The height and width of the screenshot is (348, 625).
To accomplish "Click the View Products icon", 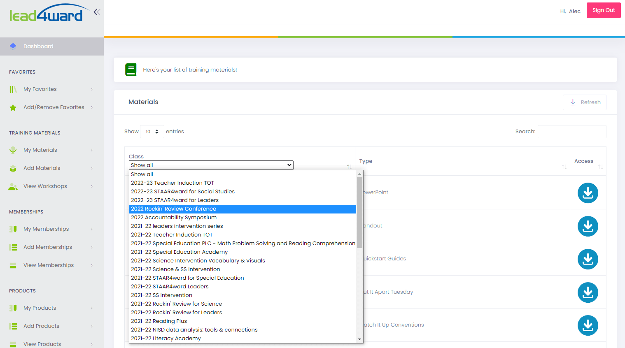I will pos(13,344).
